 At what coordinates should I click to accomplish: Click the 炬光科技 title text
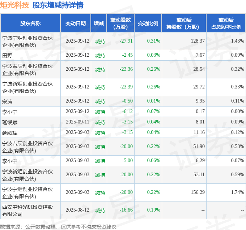click(x=14, y=5)
